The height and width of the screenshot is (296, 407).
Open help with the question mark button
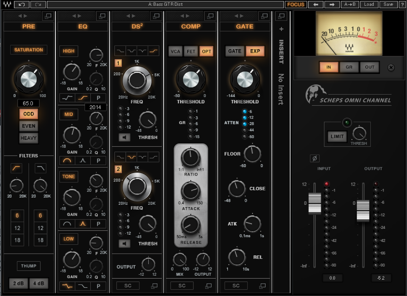pyautogui.click(x=402, y=4)
